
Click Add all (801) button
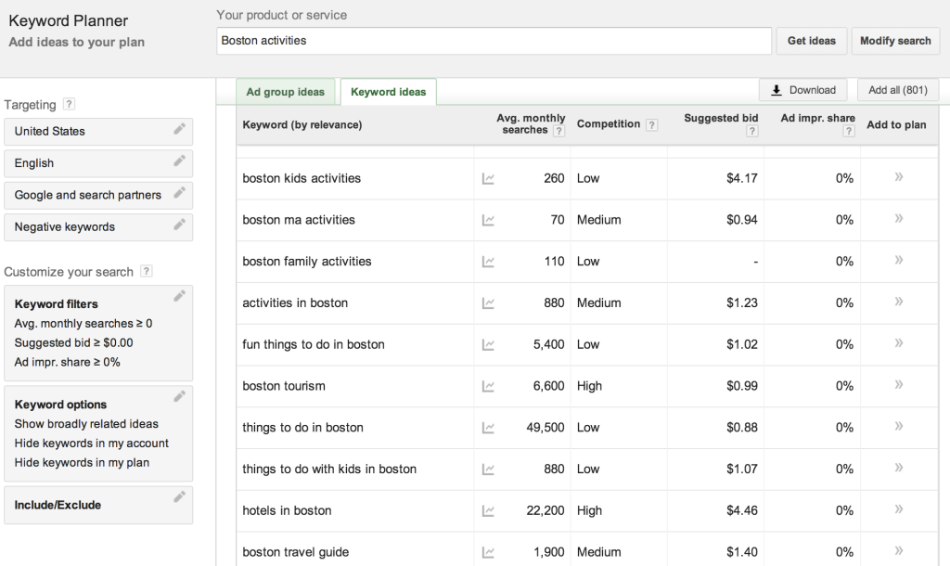tap(898, 90)
